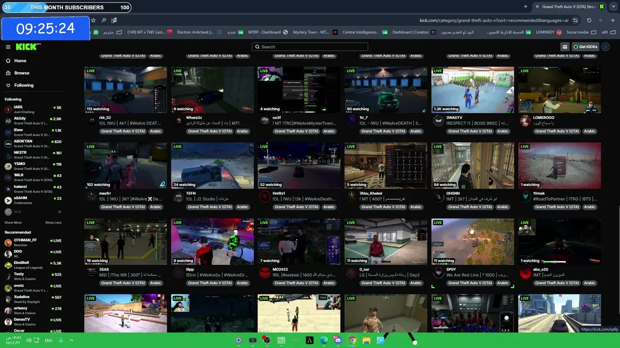
Task: Open followed channel ABOKYAN
Action: pyautogui.click(x=33, y=144)
